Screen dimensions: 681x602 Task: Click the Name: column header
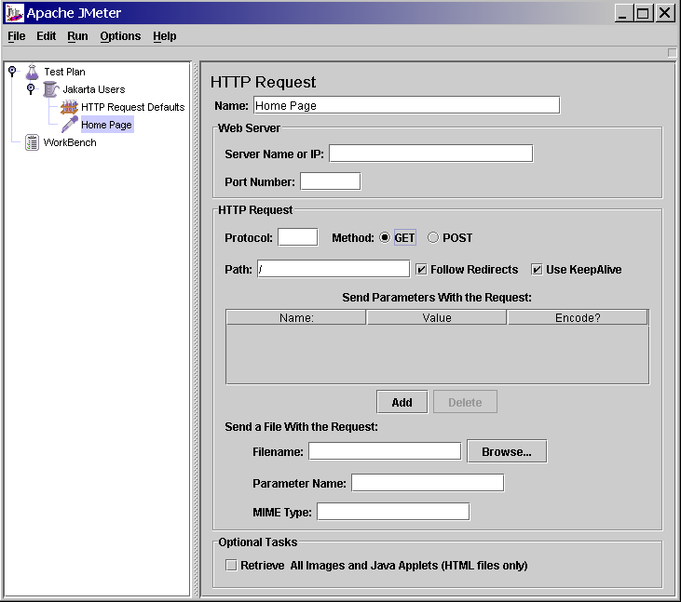296,317
